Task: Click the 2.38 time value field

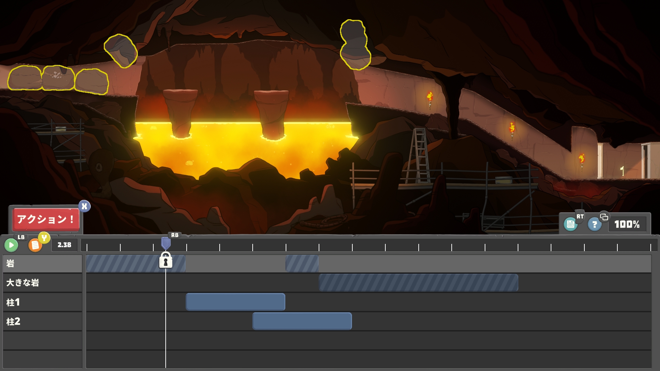Action: pos(64,245)
